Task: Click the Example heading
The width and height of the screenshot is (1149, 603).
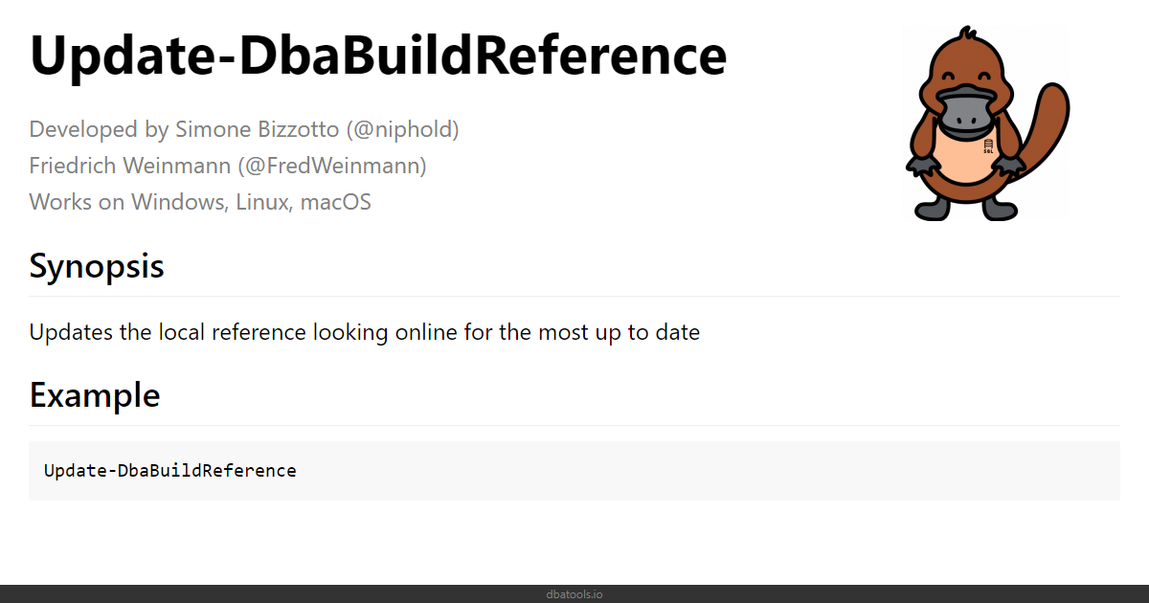Action: pos(95,394)
